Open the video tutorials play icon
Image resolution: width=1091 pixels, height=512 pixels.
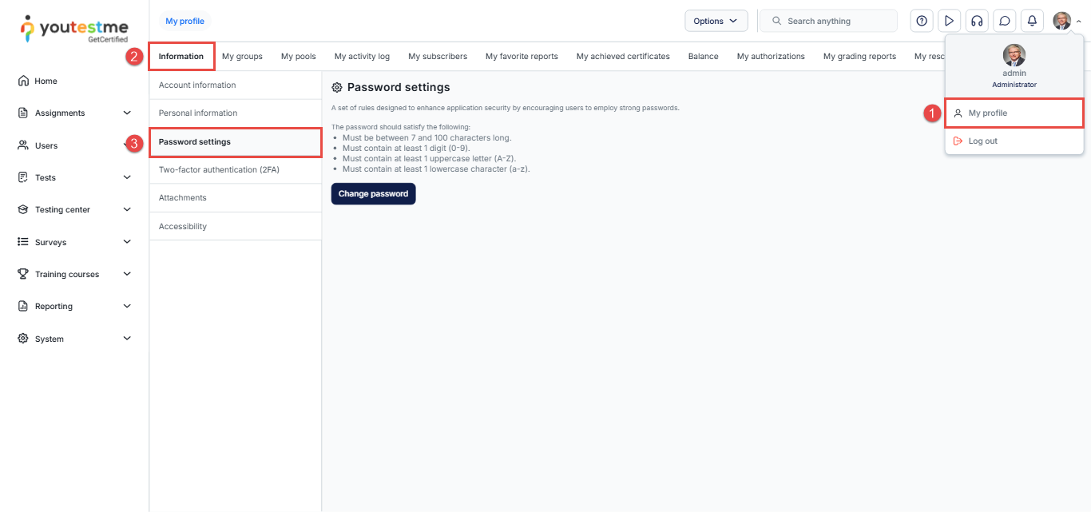[x=949, y=21]
